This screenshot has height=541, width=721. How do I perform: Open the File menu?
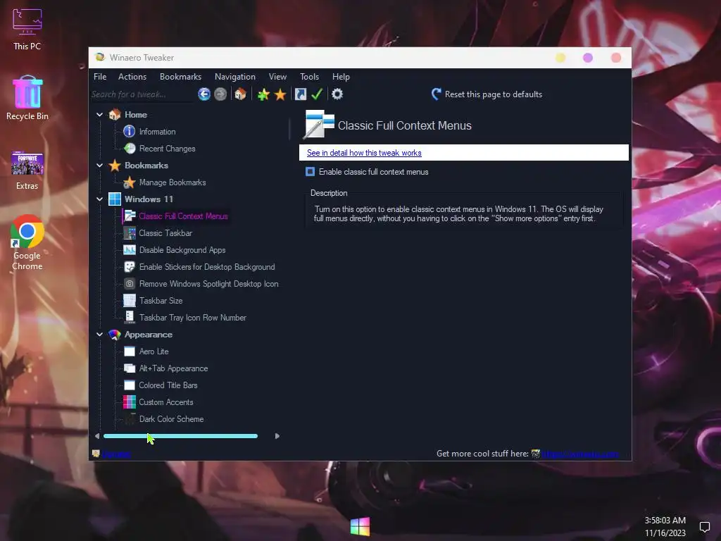(100, 77)
